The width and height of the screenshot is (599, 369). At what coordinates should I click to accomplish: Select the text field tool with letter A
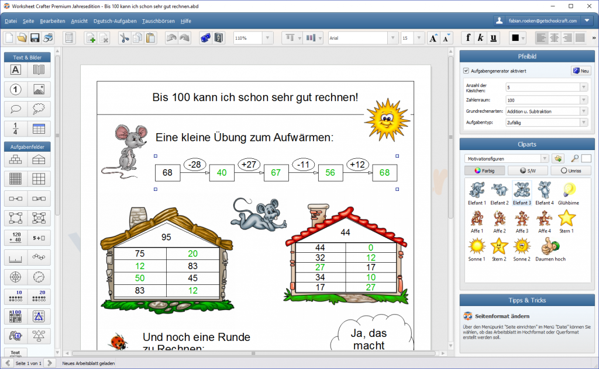tap(16, 70)
